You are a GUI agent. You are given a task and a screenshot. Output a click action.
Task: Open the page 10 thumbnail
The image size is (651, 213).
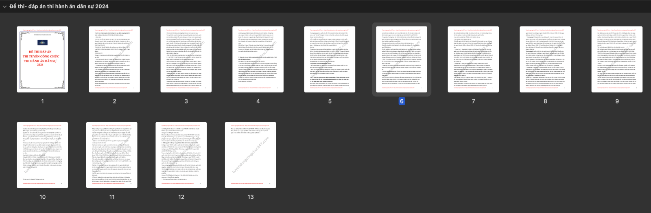(42, 155)
